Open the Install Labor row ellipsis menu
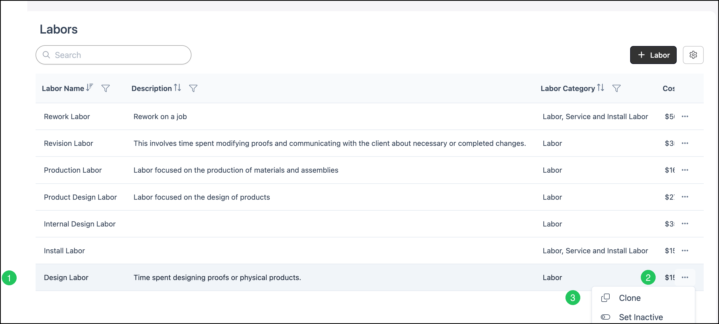 (685, 251)
